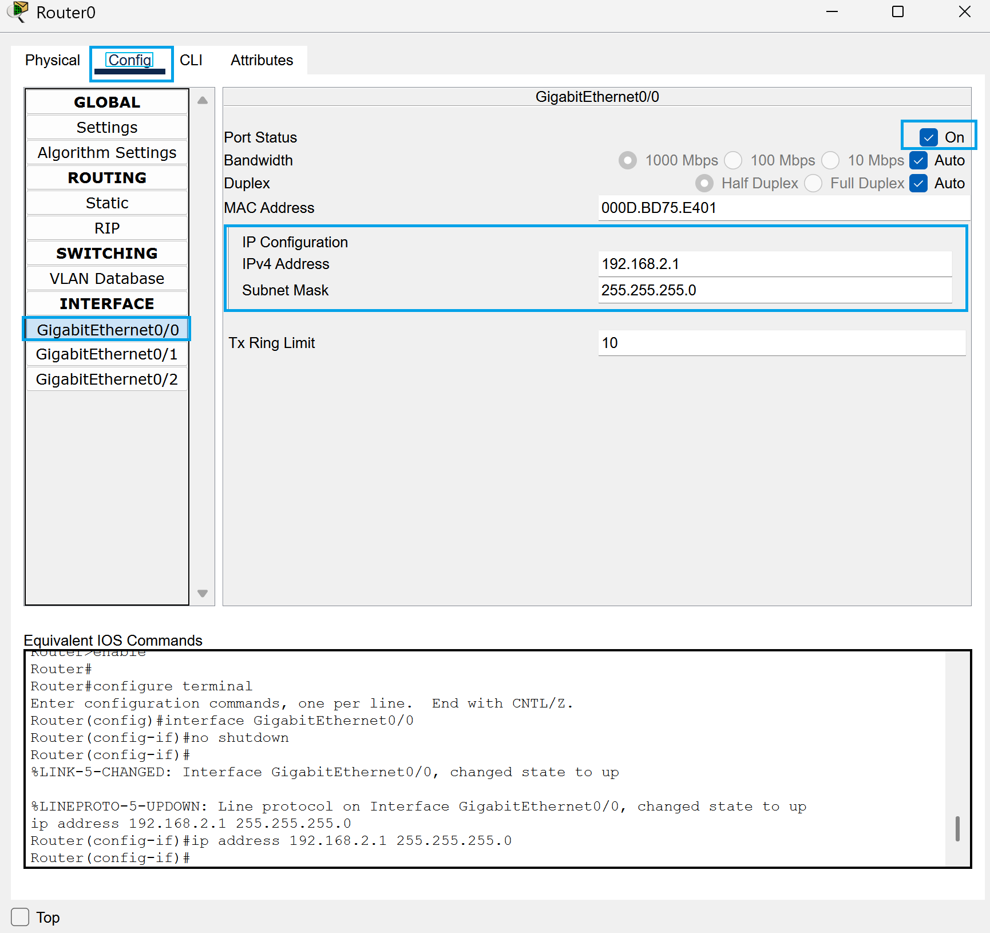Viewport: 990px width, 933px height.
Task: Select the 1000 Mbps bandwidth radio button
Action: [628, 160]
